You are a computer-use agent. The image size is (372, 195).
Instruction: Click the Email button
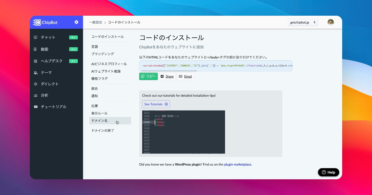(x=185, y=76)
